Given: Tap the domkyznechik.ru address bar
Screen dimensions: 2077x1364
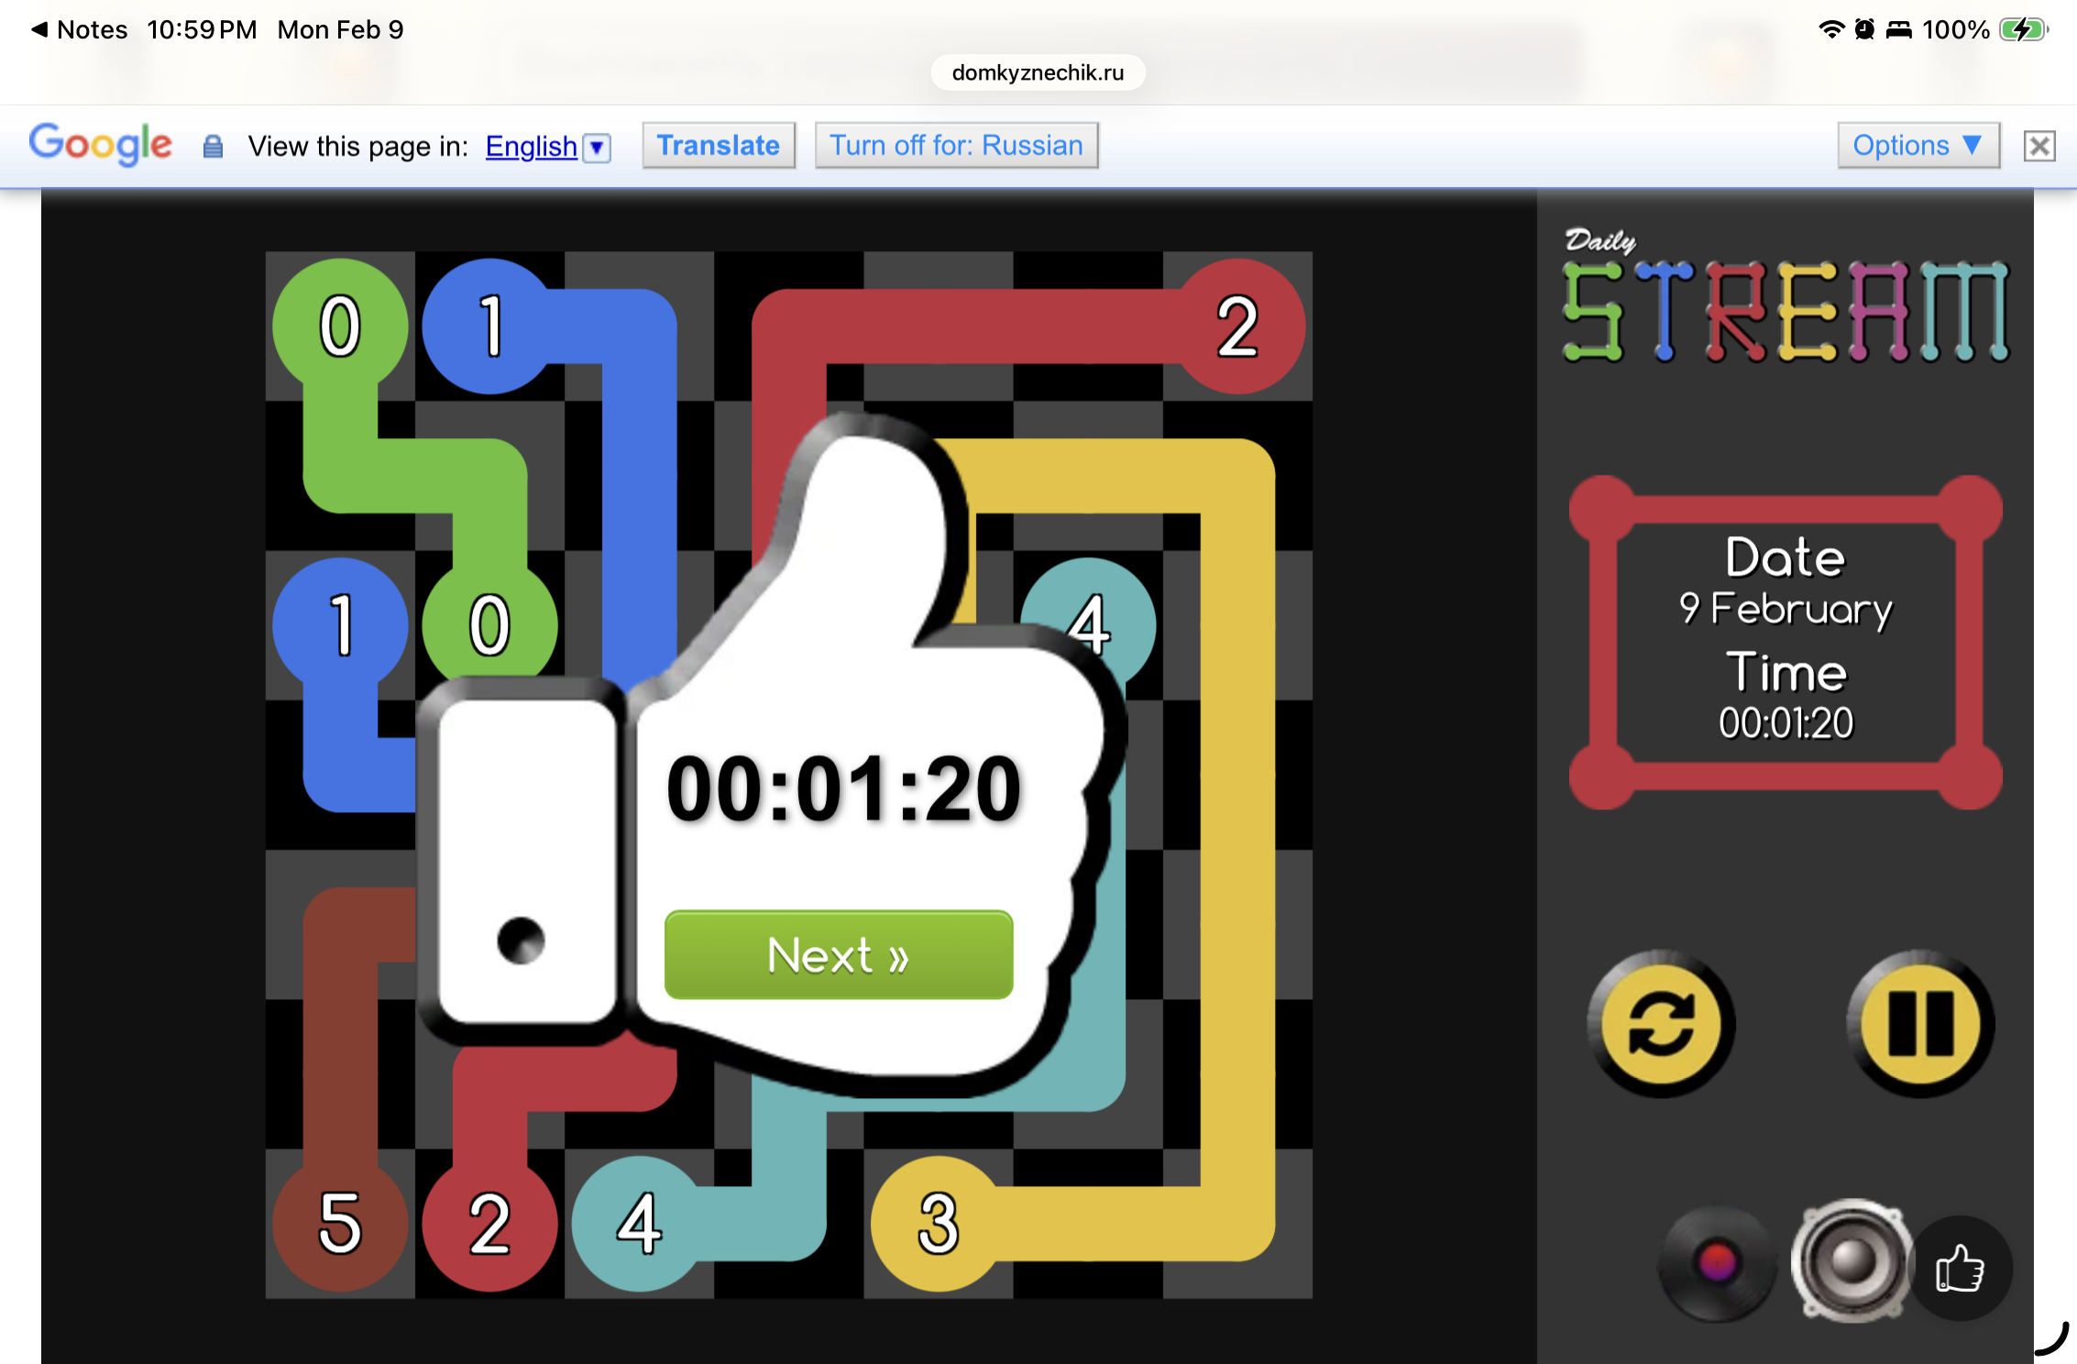Looking at the screenshot, I should pyautogui.click(x=1038, y=72).
